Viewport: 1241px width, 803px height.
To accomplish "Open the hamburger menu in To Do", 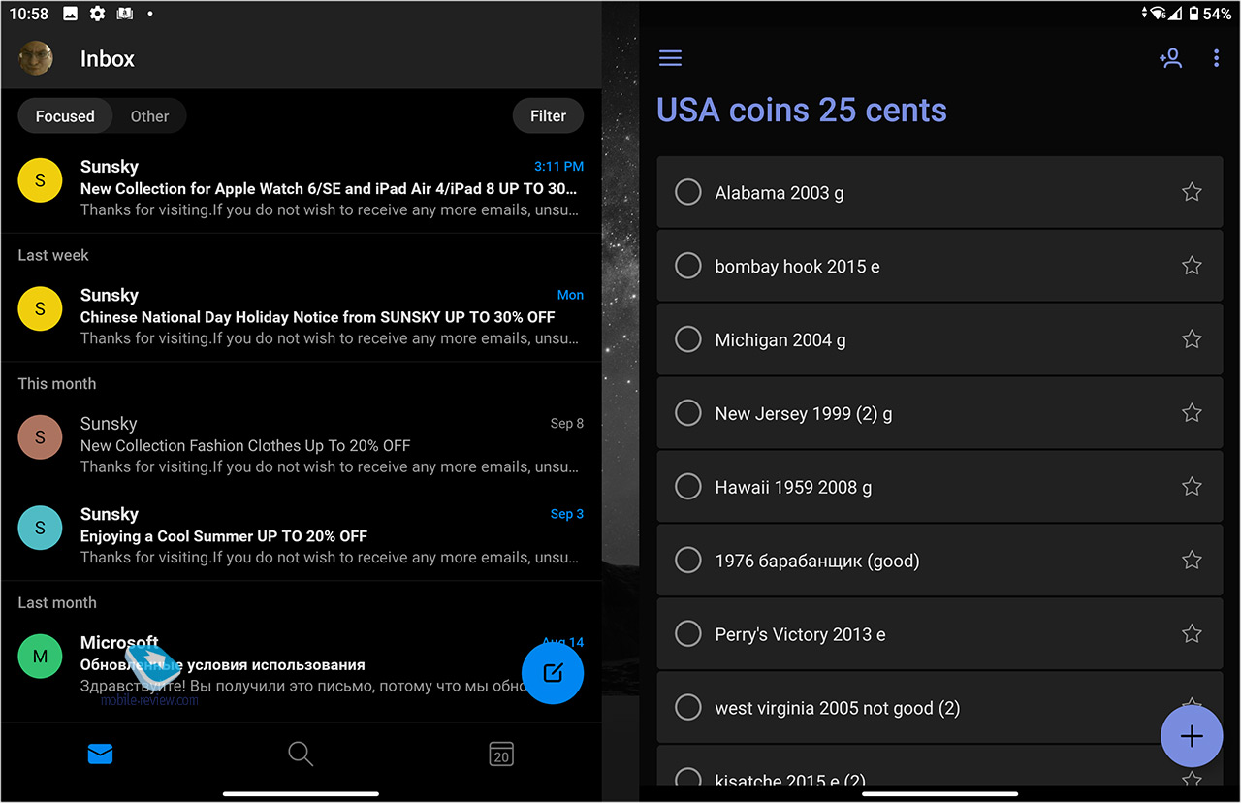I will pyautogui.click(x=670, y=58).
